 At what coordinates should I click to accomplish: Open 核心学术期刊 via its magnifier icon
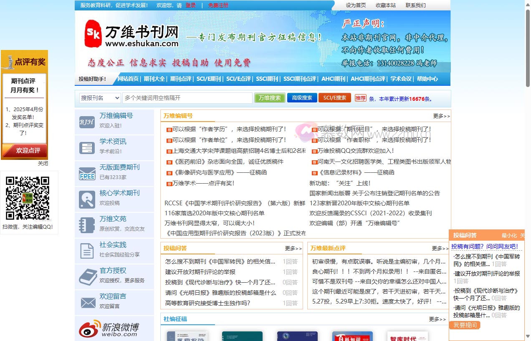(x=86, y=198)
